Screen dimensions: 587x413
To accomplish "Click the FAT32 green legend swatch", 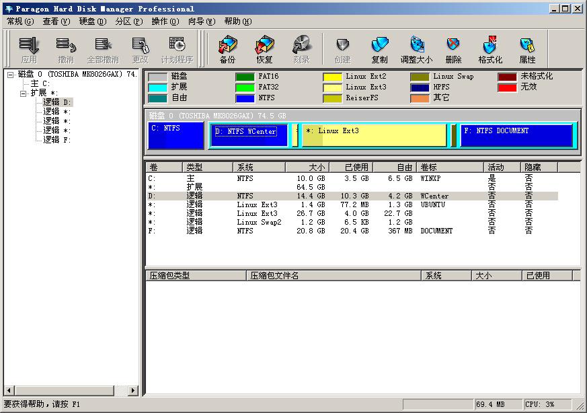I will pyautogui.click(x=245, y=87).
